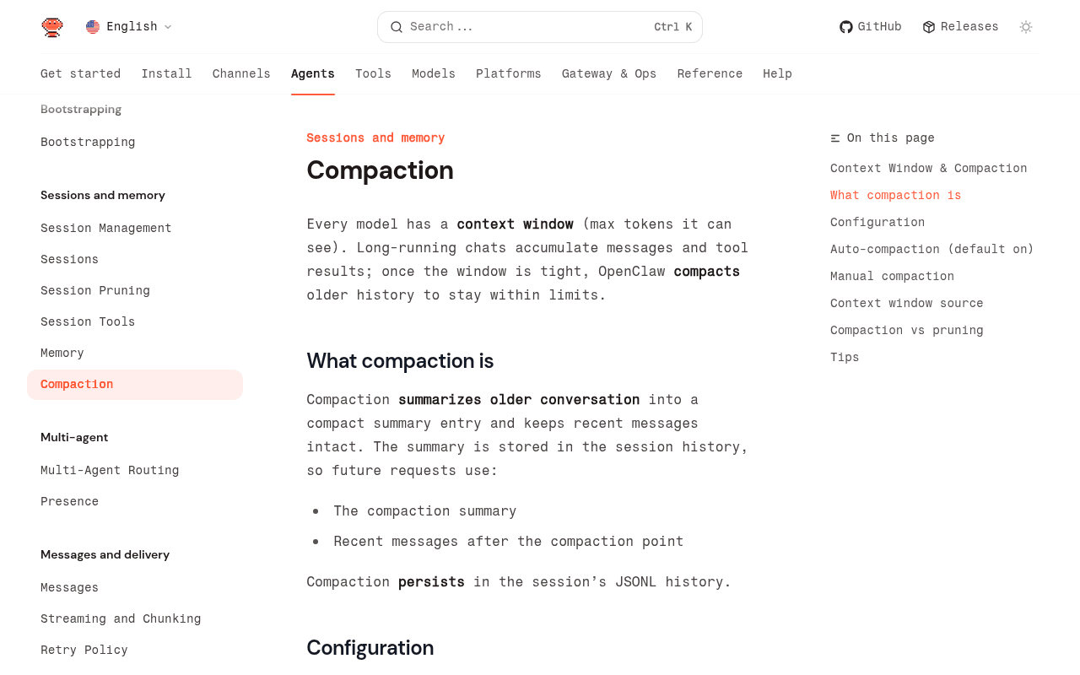This screenshot has height=675, width=1080.
Task: Click the Releases package icon
Action: [x=928, y=25]
